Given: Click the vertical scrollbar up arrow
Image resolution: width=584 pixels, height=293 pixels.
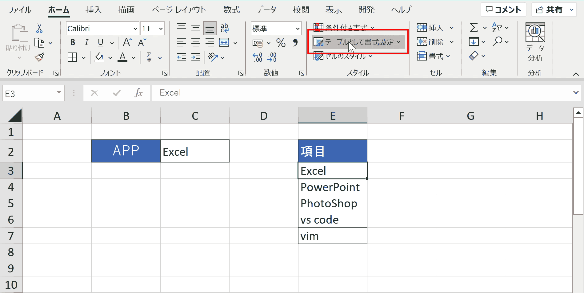Looking at the screenshot, I should coord(578,113).
